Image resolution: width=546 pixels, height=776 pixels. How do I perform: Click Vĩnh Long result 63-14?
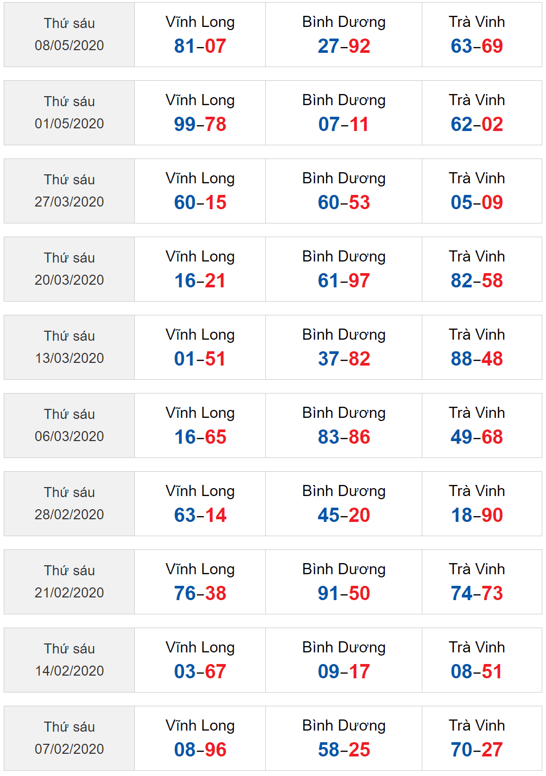point(200,515)
